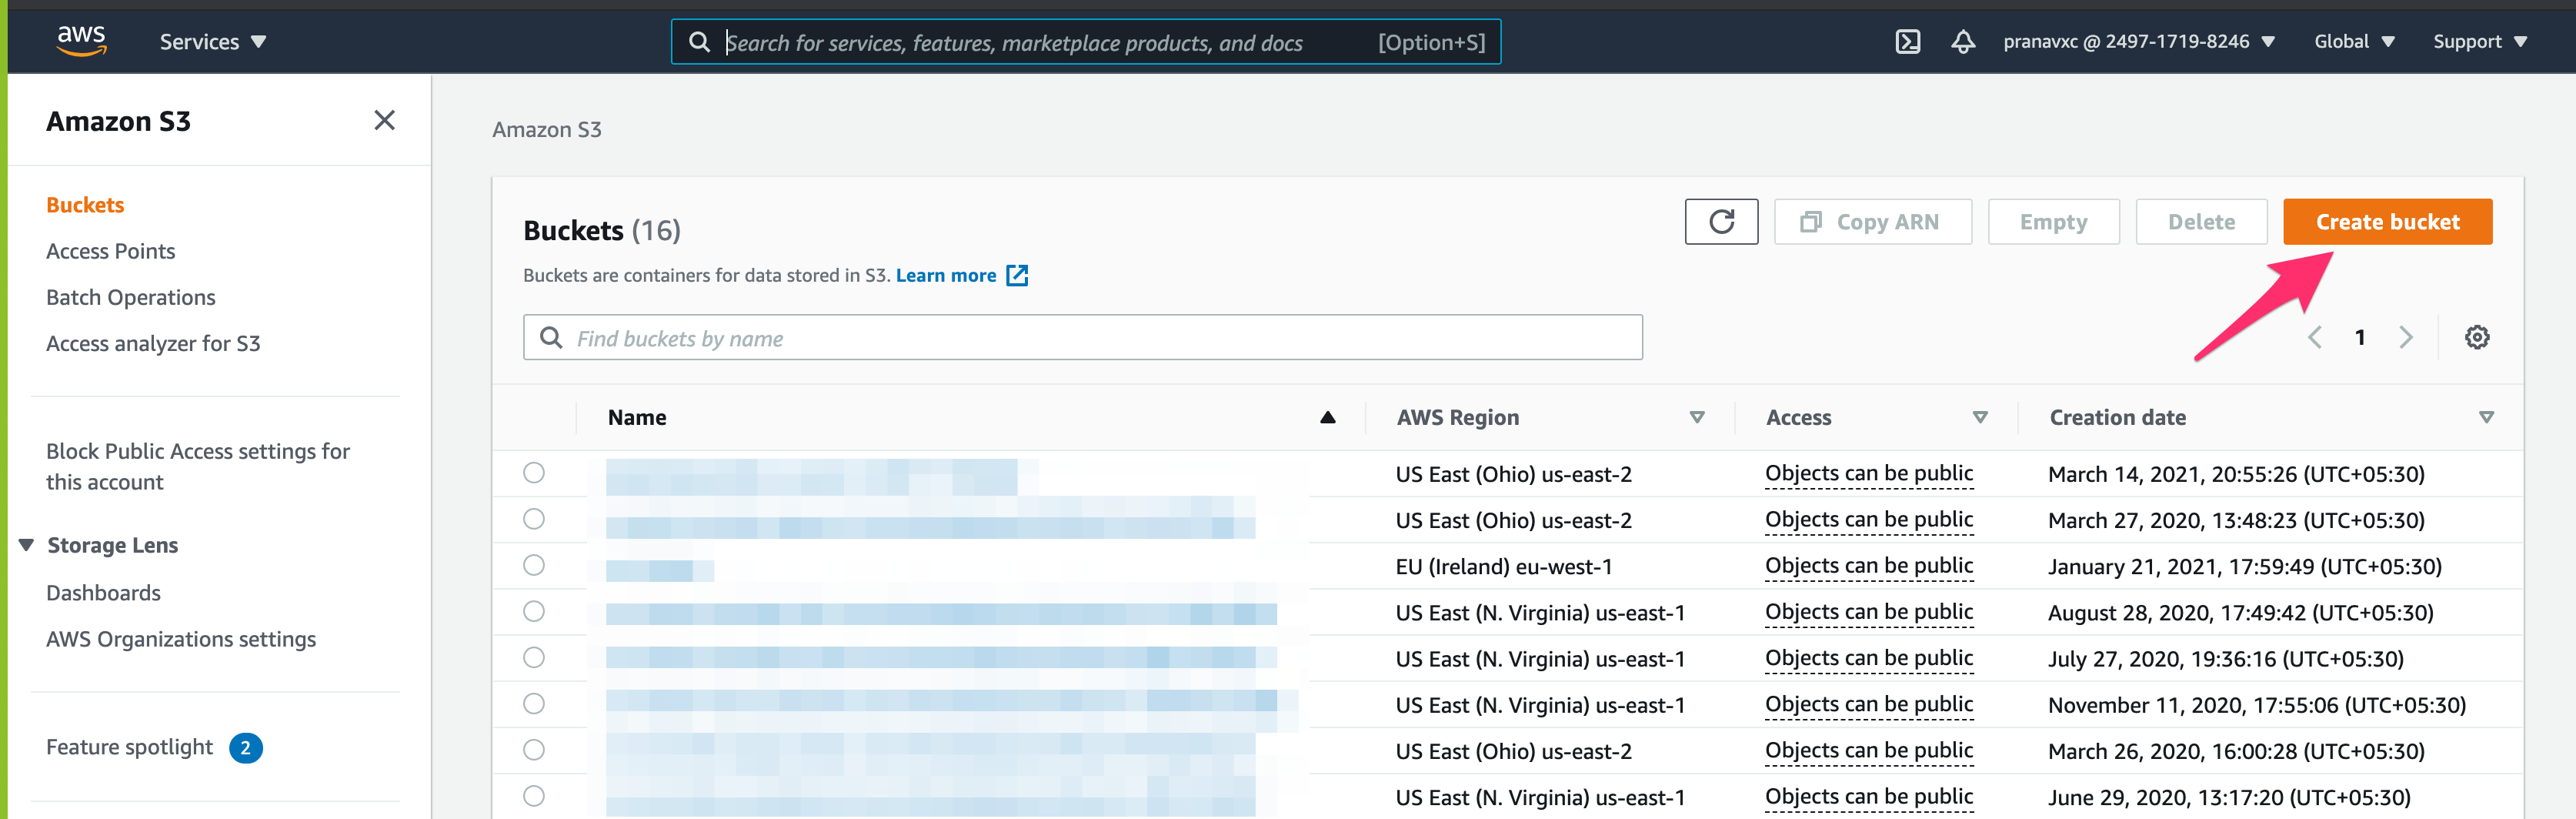The height and width of the screenshot is (819, 2576).
Task: Focus the Find buckets by name field
Action: pyautogui.click(x=1082, y=337)
